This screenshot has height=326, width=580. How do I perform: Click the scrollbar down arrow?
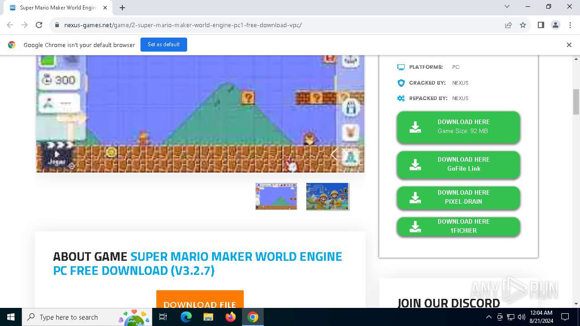576,304
